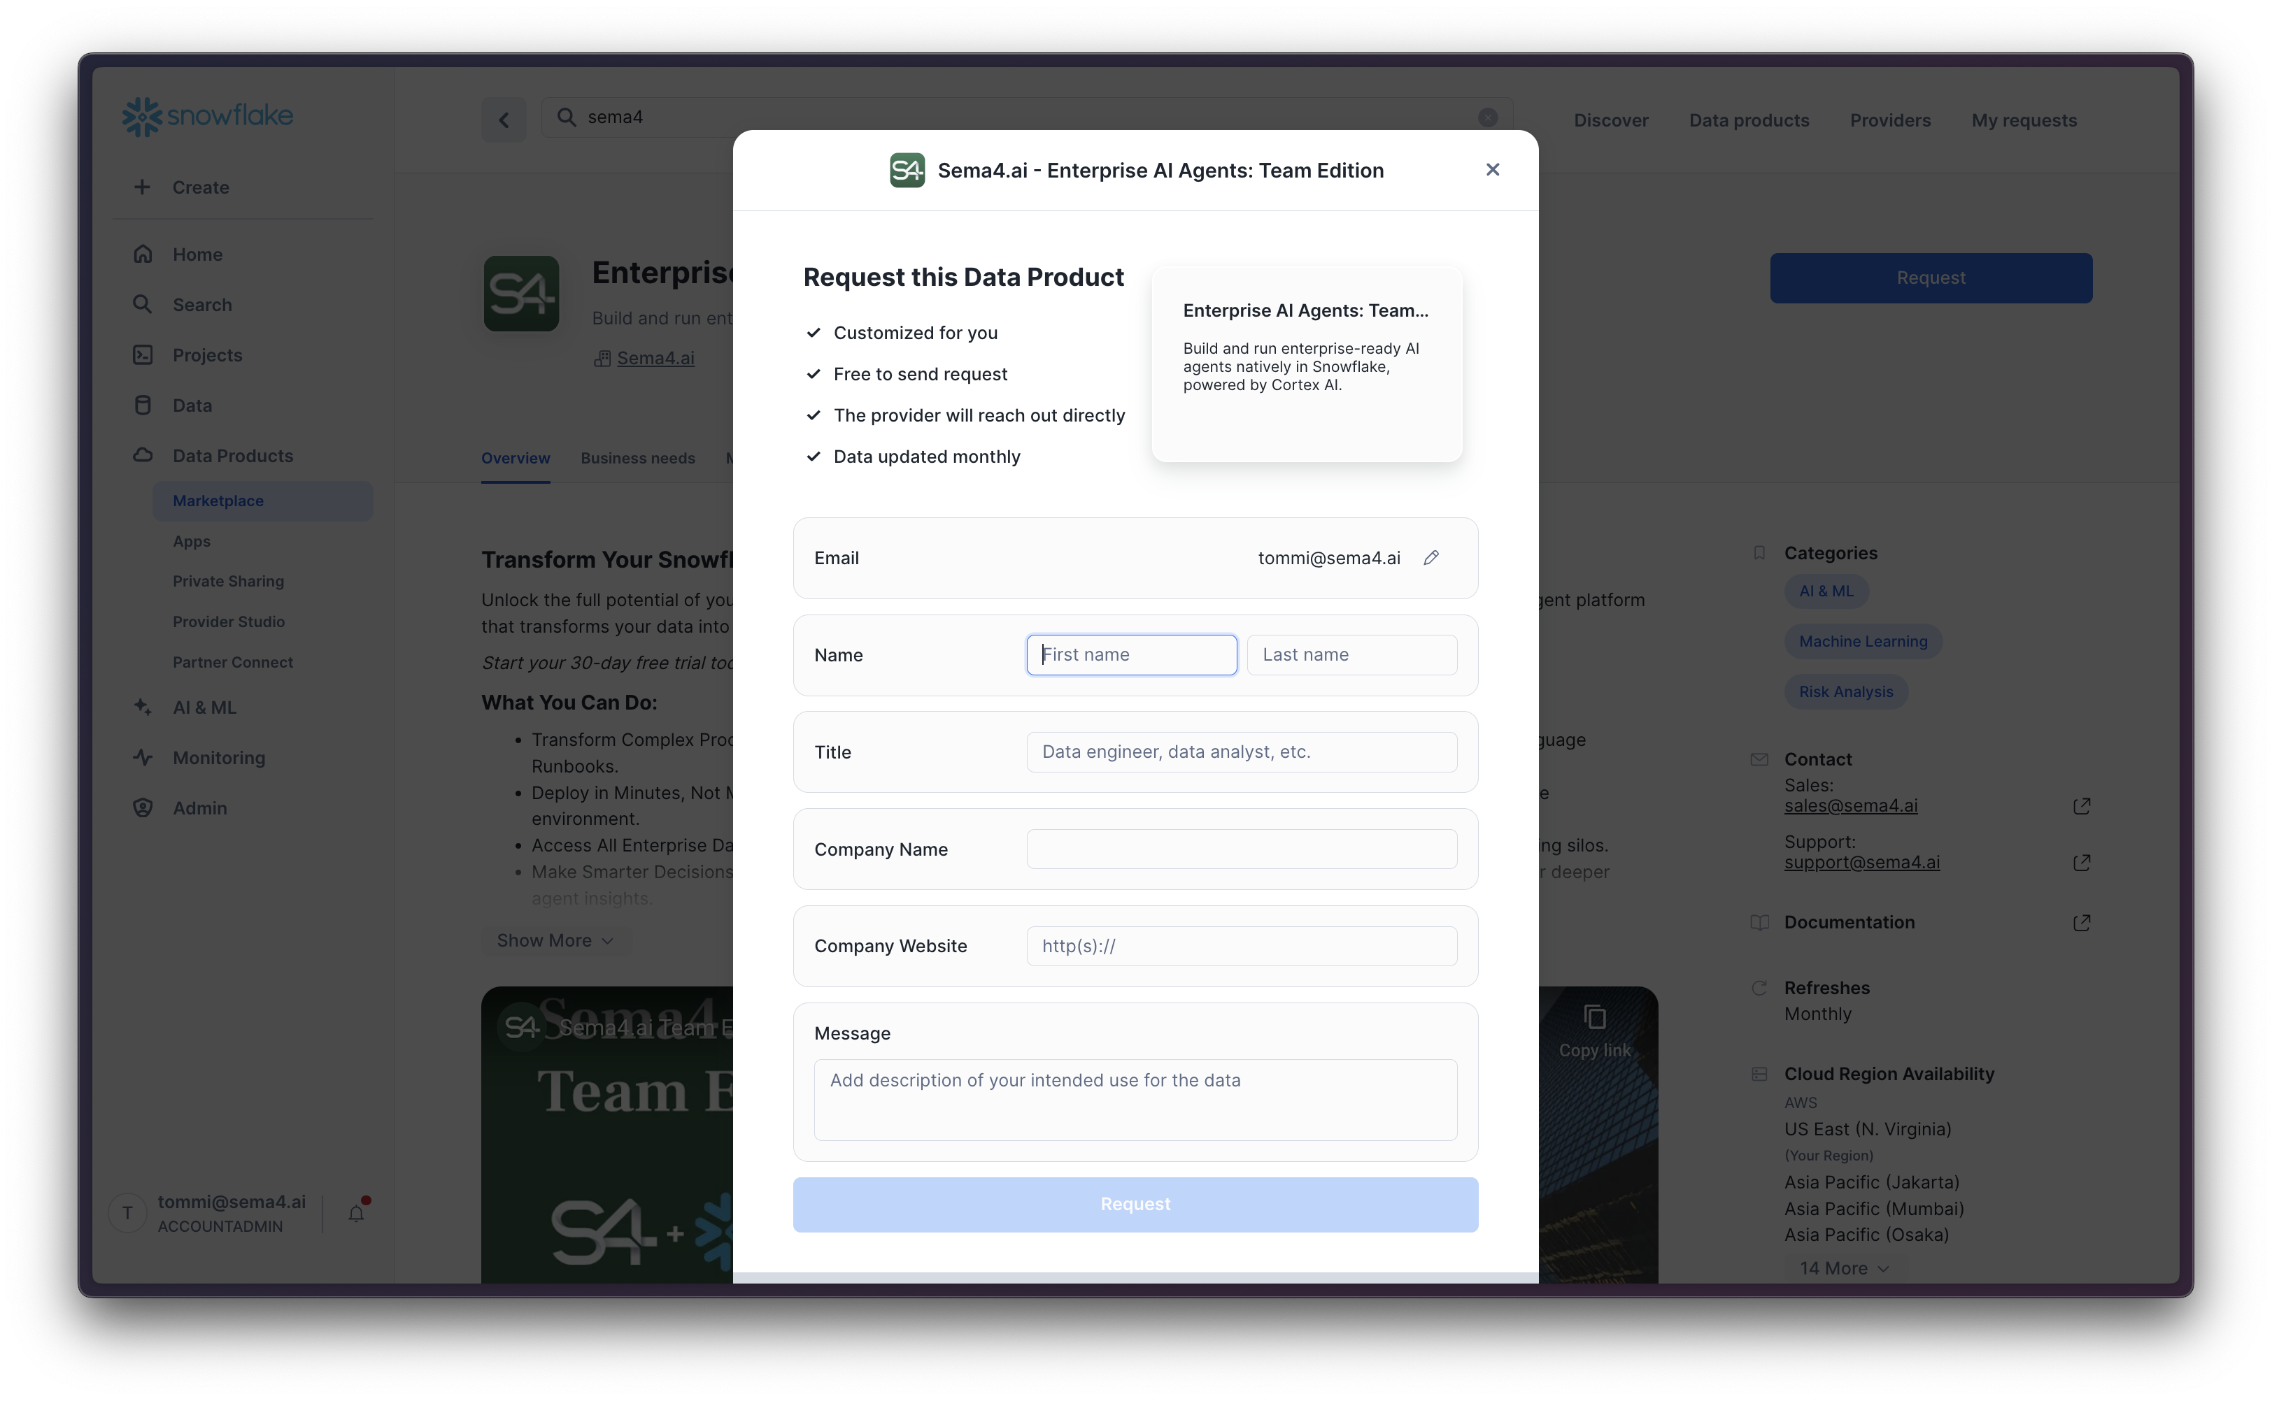2272x1401 pixels.
Task: Click the search bar magnifier icon
Action: [565, 117]
